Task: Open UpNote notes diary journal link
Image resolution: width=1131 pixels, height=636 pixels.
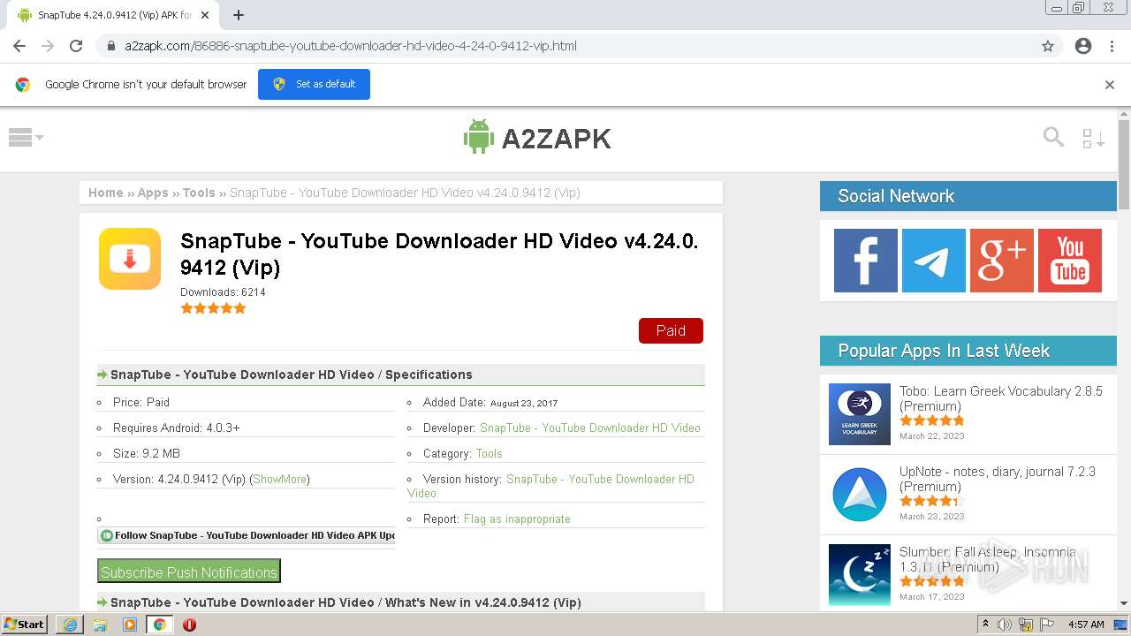Action: click(998, 479)
